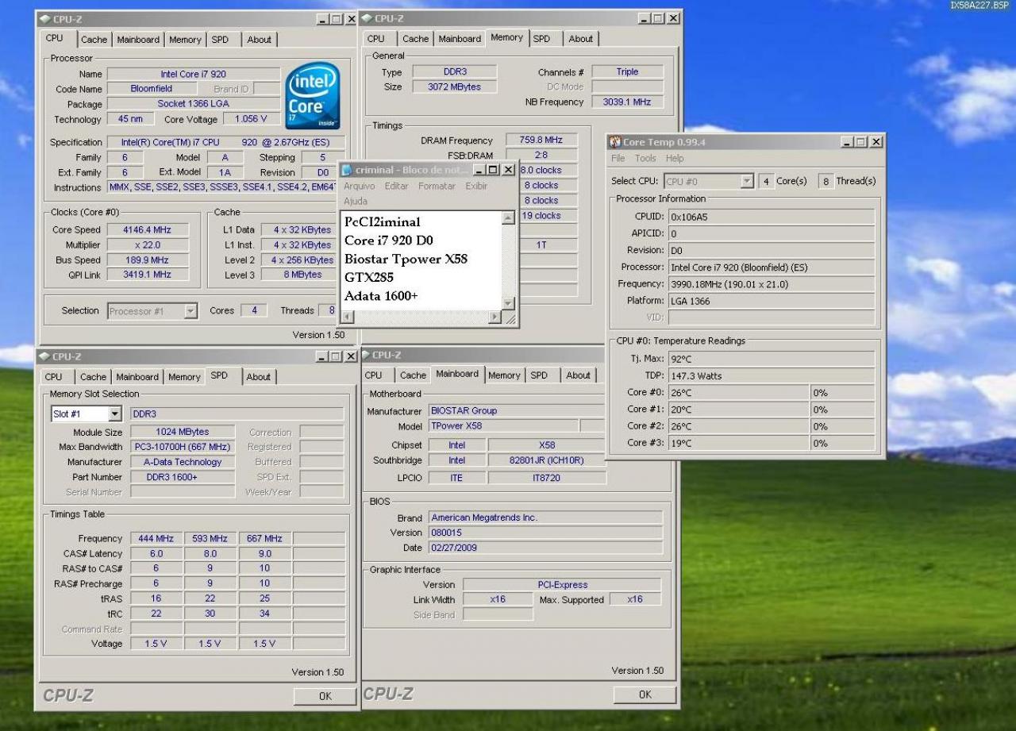Switch to Cache tab in top-left CPU-Z

pyautogui.click(x=94, y=40)
